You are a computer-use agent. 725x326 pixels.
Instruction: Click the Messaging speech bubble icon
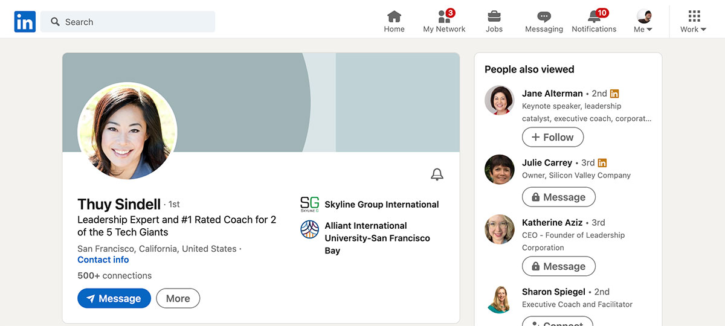(544, 17)
